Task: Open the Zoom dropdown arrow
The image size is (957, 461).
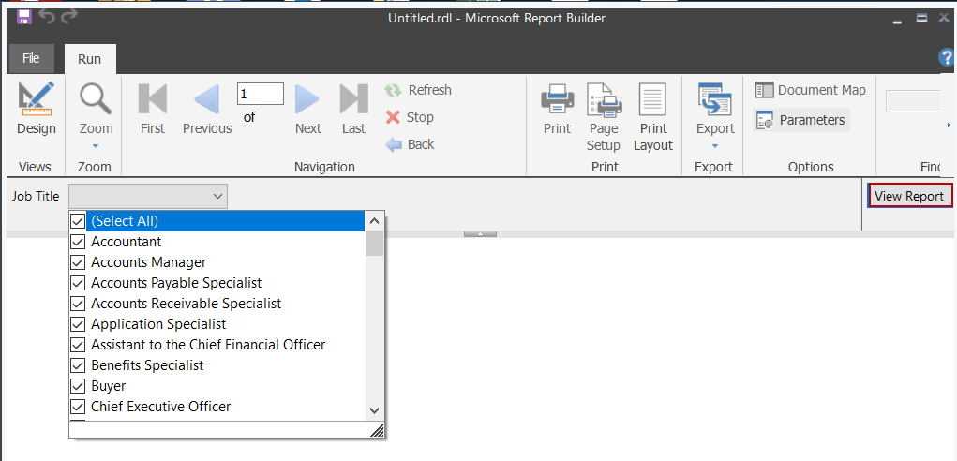Action: tap(96, 146)
